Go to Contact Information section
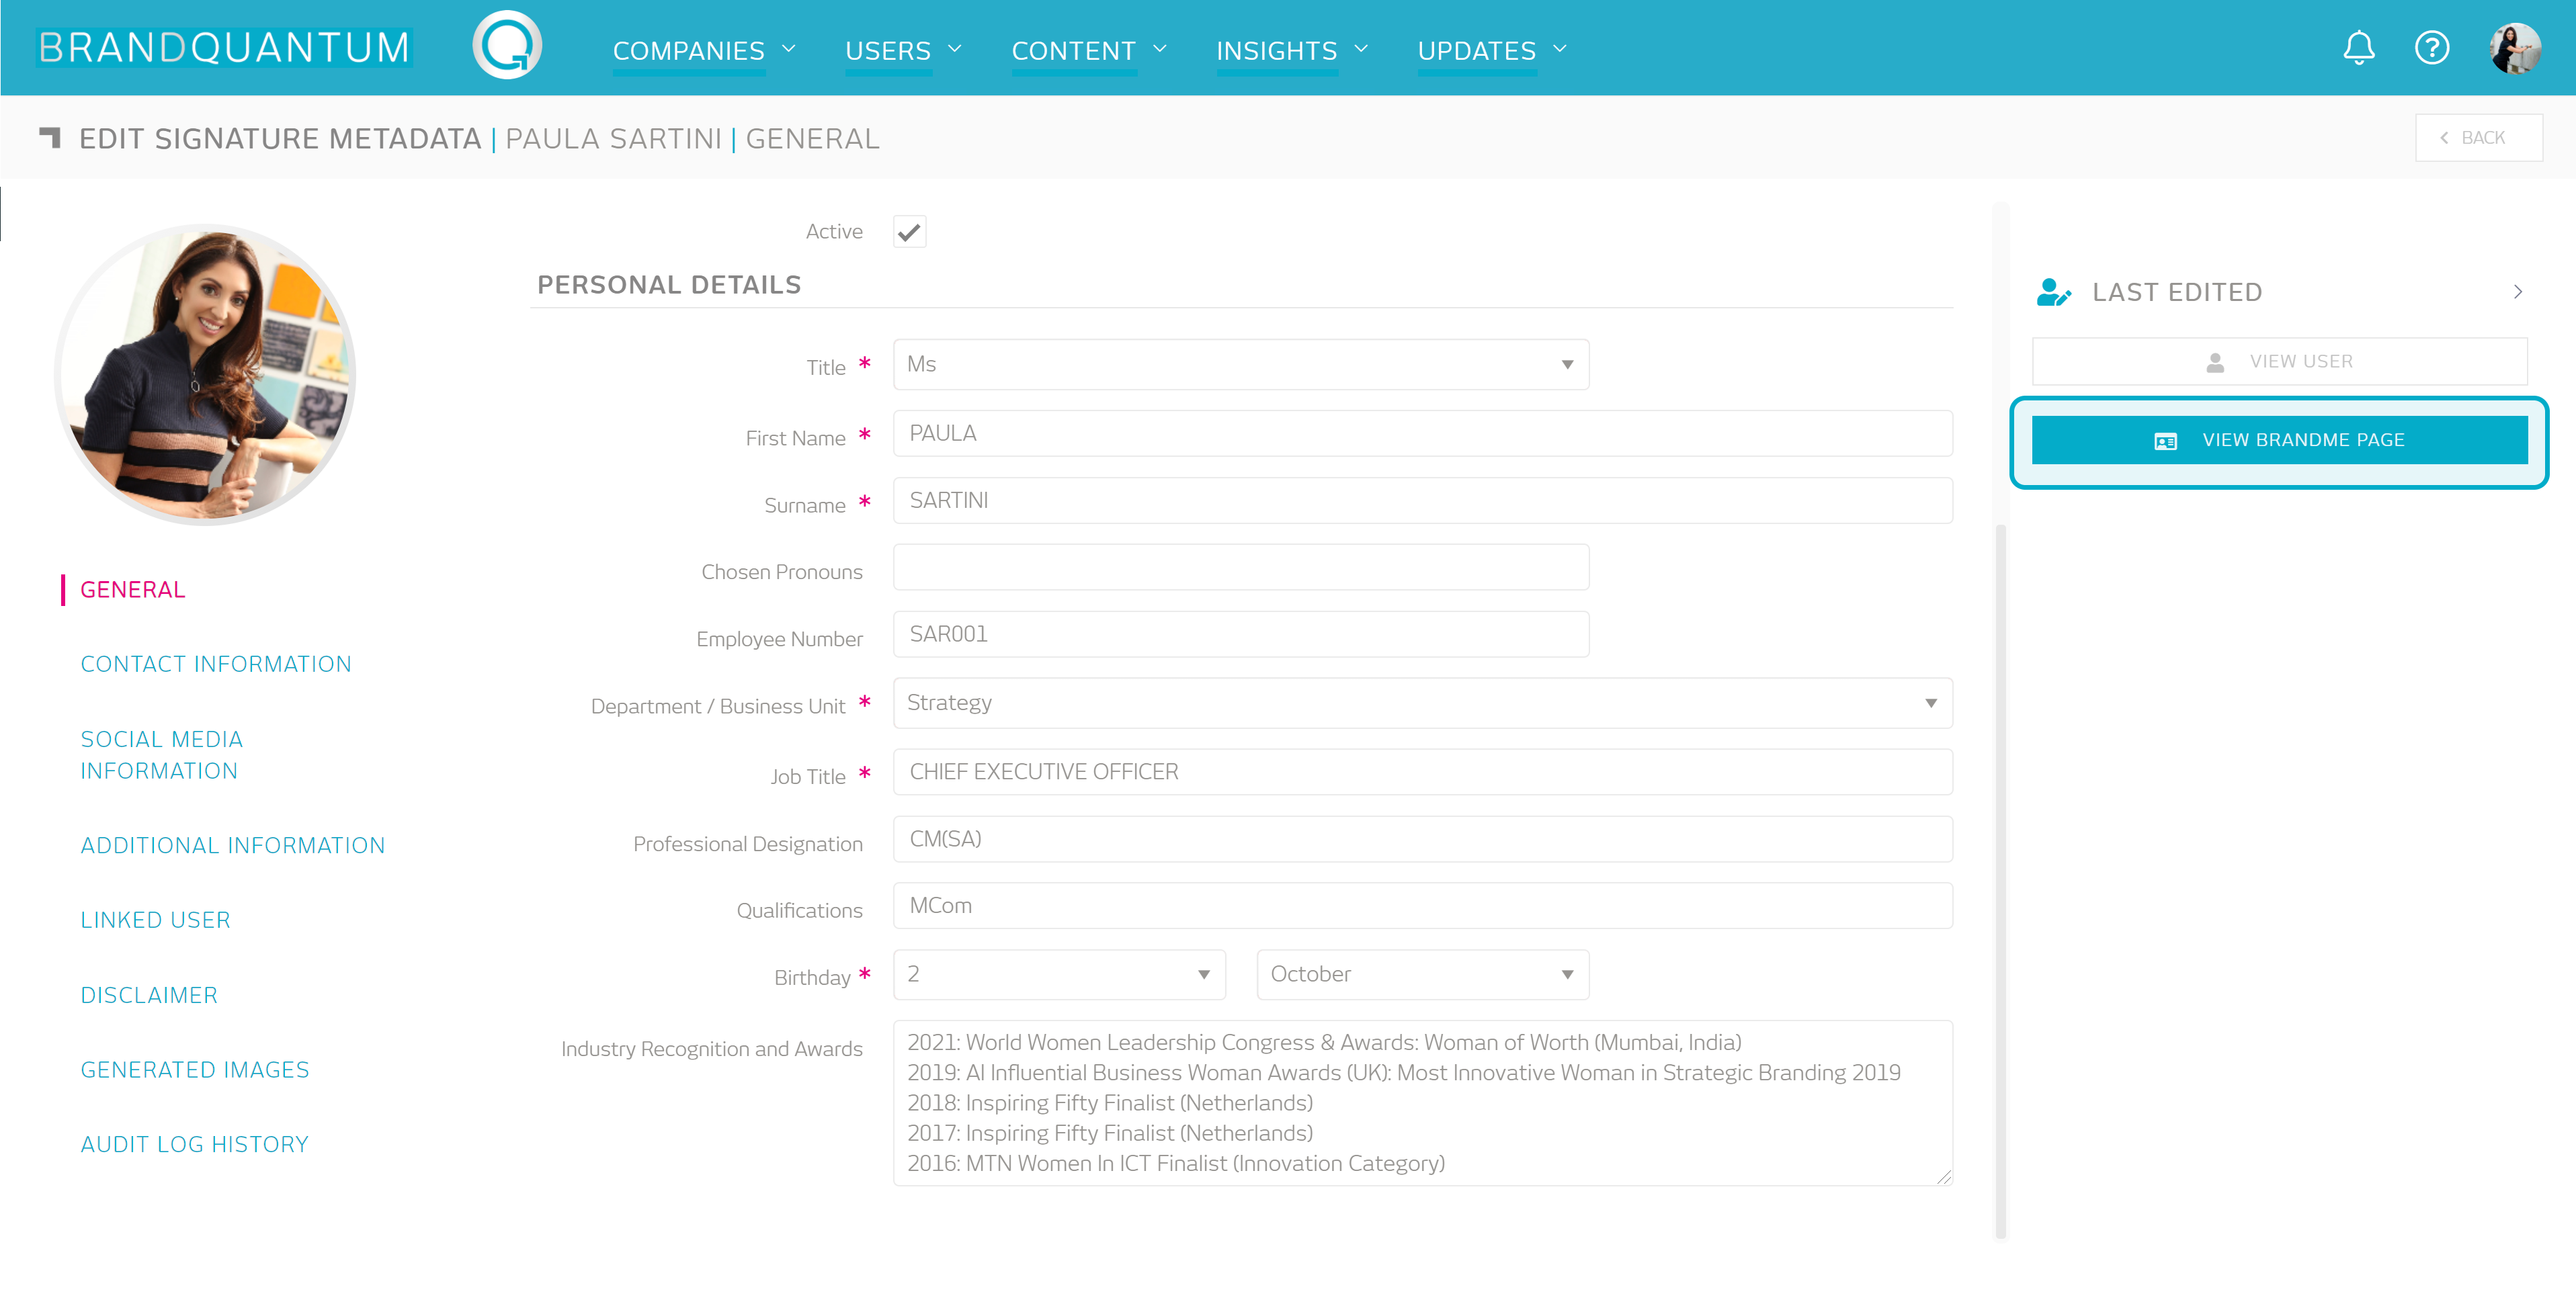2576x1304 pixels. pyautogui.click(x=216, y=664)
